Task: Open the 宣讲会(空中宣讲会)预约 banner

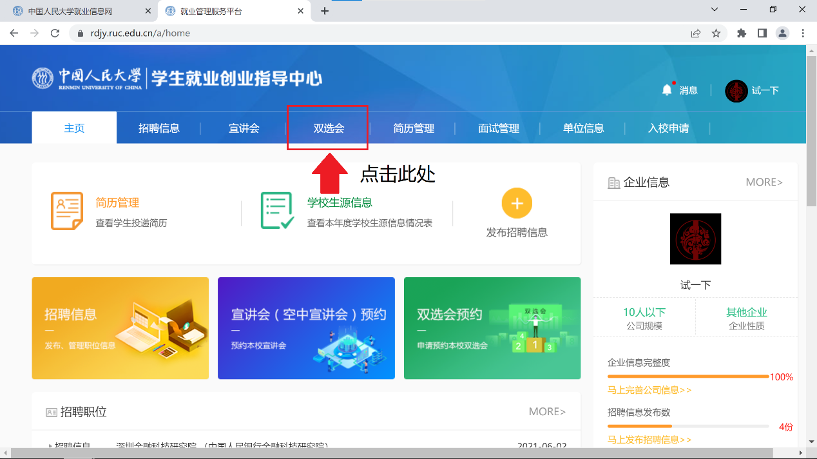Action: (x=306, y=328)
